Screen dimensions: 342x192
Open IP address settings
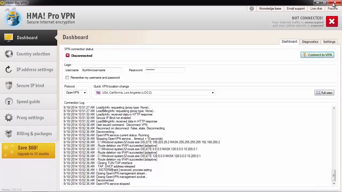point(35,70)
